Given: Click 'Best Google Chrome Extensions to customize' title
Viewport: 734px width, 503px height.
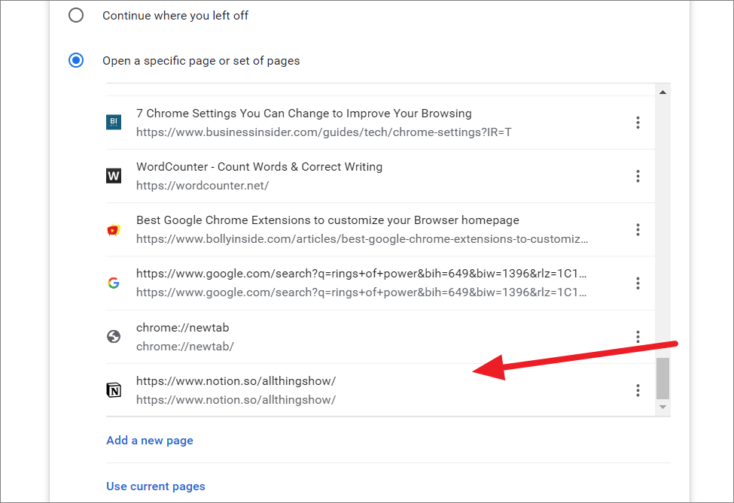Looking at the screenshot, I should 327,220.
